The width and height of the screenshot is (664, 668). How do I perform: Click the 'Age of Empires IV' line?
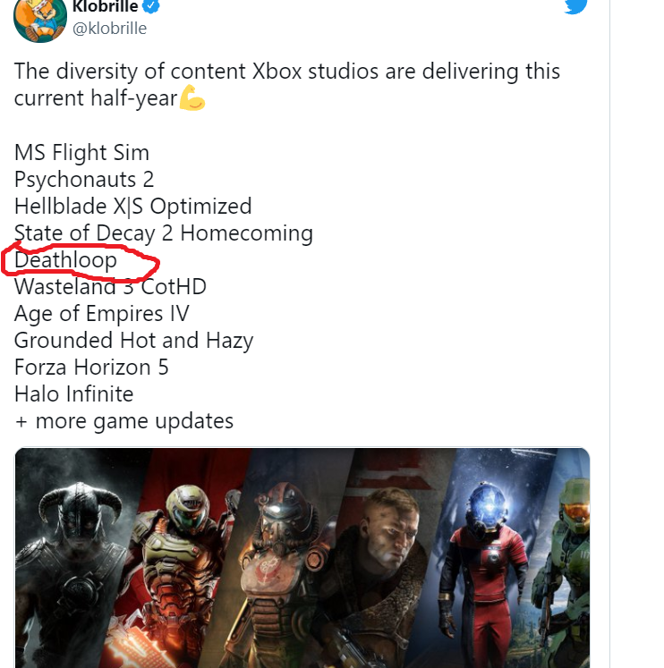[101, 314]
